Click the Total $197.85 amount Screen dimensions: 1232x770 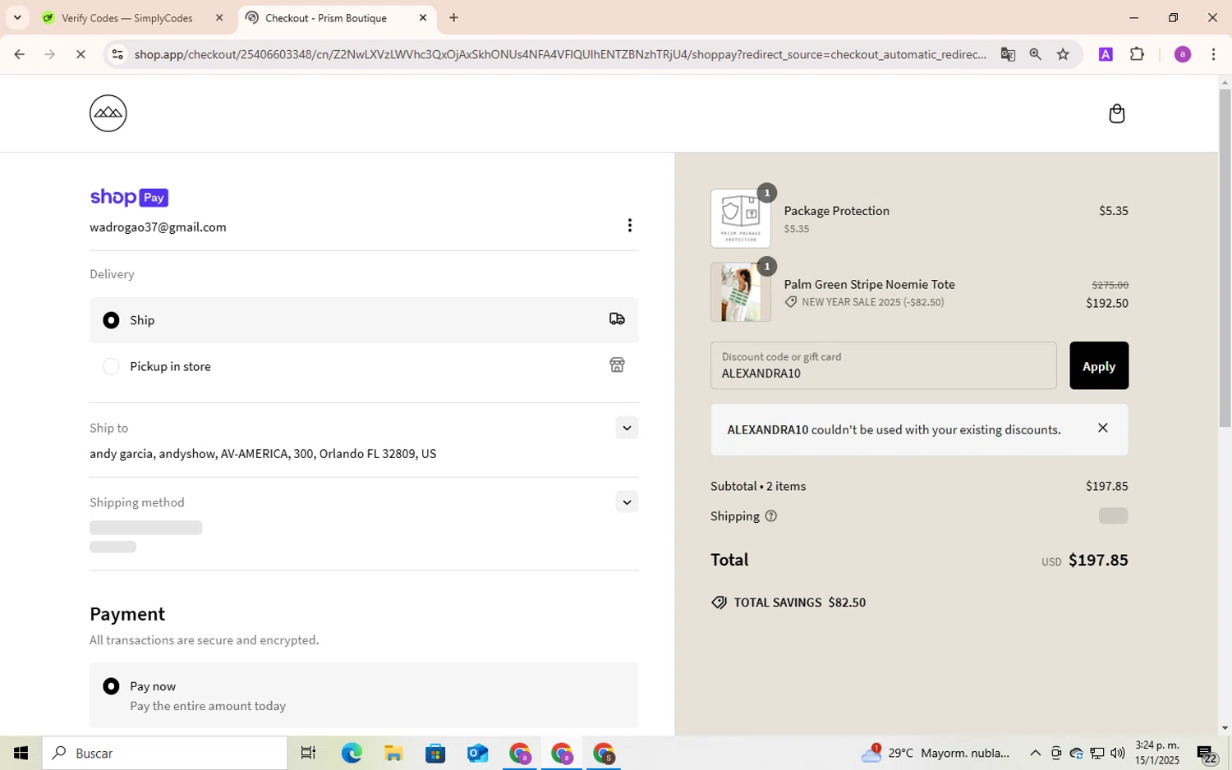1098,560
